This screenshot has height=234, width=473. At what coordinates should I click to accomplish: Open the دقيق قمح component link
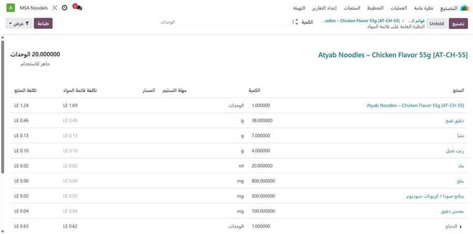(x=454, y=121)
